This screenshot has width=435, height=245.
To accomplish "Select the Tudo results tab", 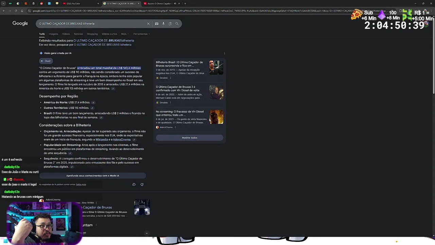I will tap(42, 34).
